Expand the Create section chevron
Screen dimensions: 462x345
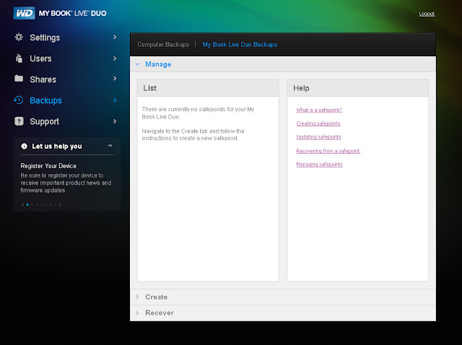pos(137,297)
